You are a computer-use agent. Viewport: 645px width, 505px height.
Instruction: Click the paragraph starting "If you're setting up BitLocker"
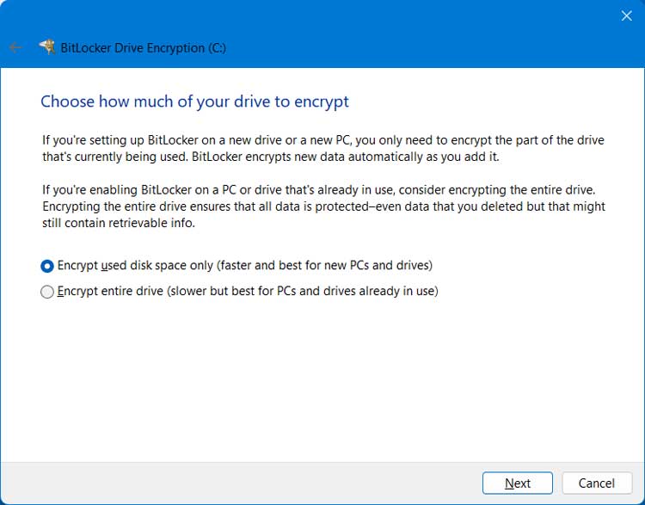click(322, 149)
